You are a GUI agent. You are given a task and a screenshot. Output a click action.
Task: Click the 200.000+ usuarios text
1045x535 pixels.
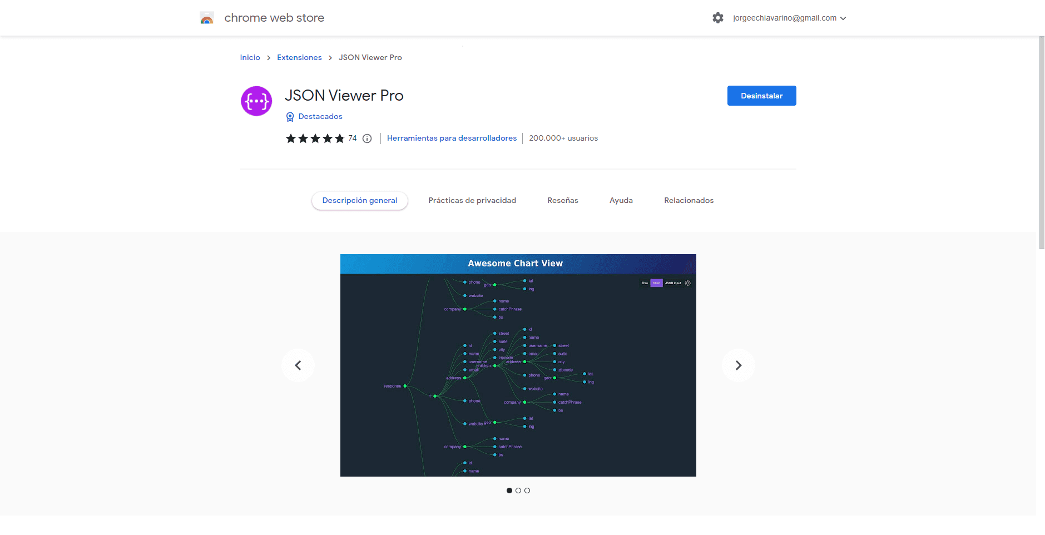pos(563,138)
